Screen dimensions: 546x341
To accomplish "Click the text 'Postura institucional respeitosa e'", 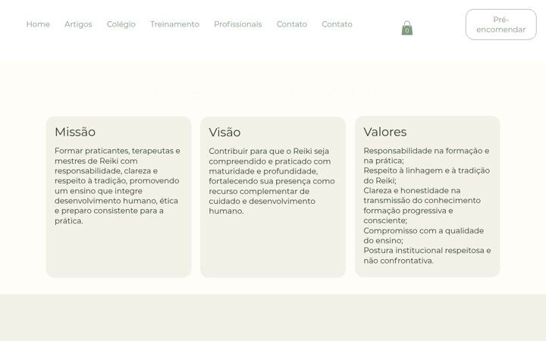I will point(427,251).
